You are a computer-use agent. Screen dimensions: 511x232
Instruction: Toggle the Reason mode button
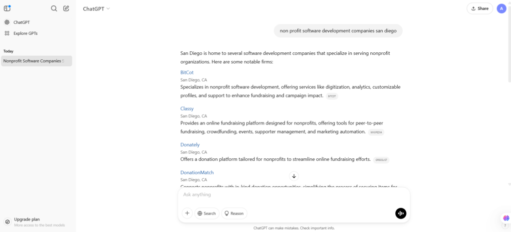tap(234, 213)
